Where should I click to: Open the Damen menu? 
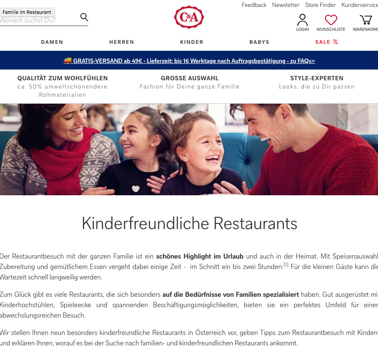click(x=52, y=42)
